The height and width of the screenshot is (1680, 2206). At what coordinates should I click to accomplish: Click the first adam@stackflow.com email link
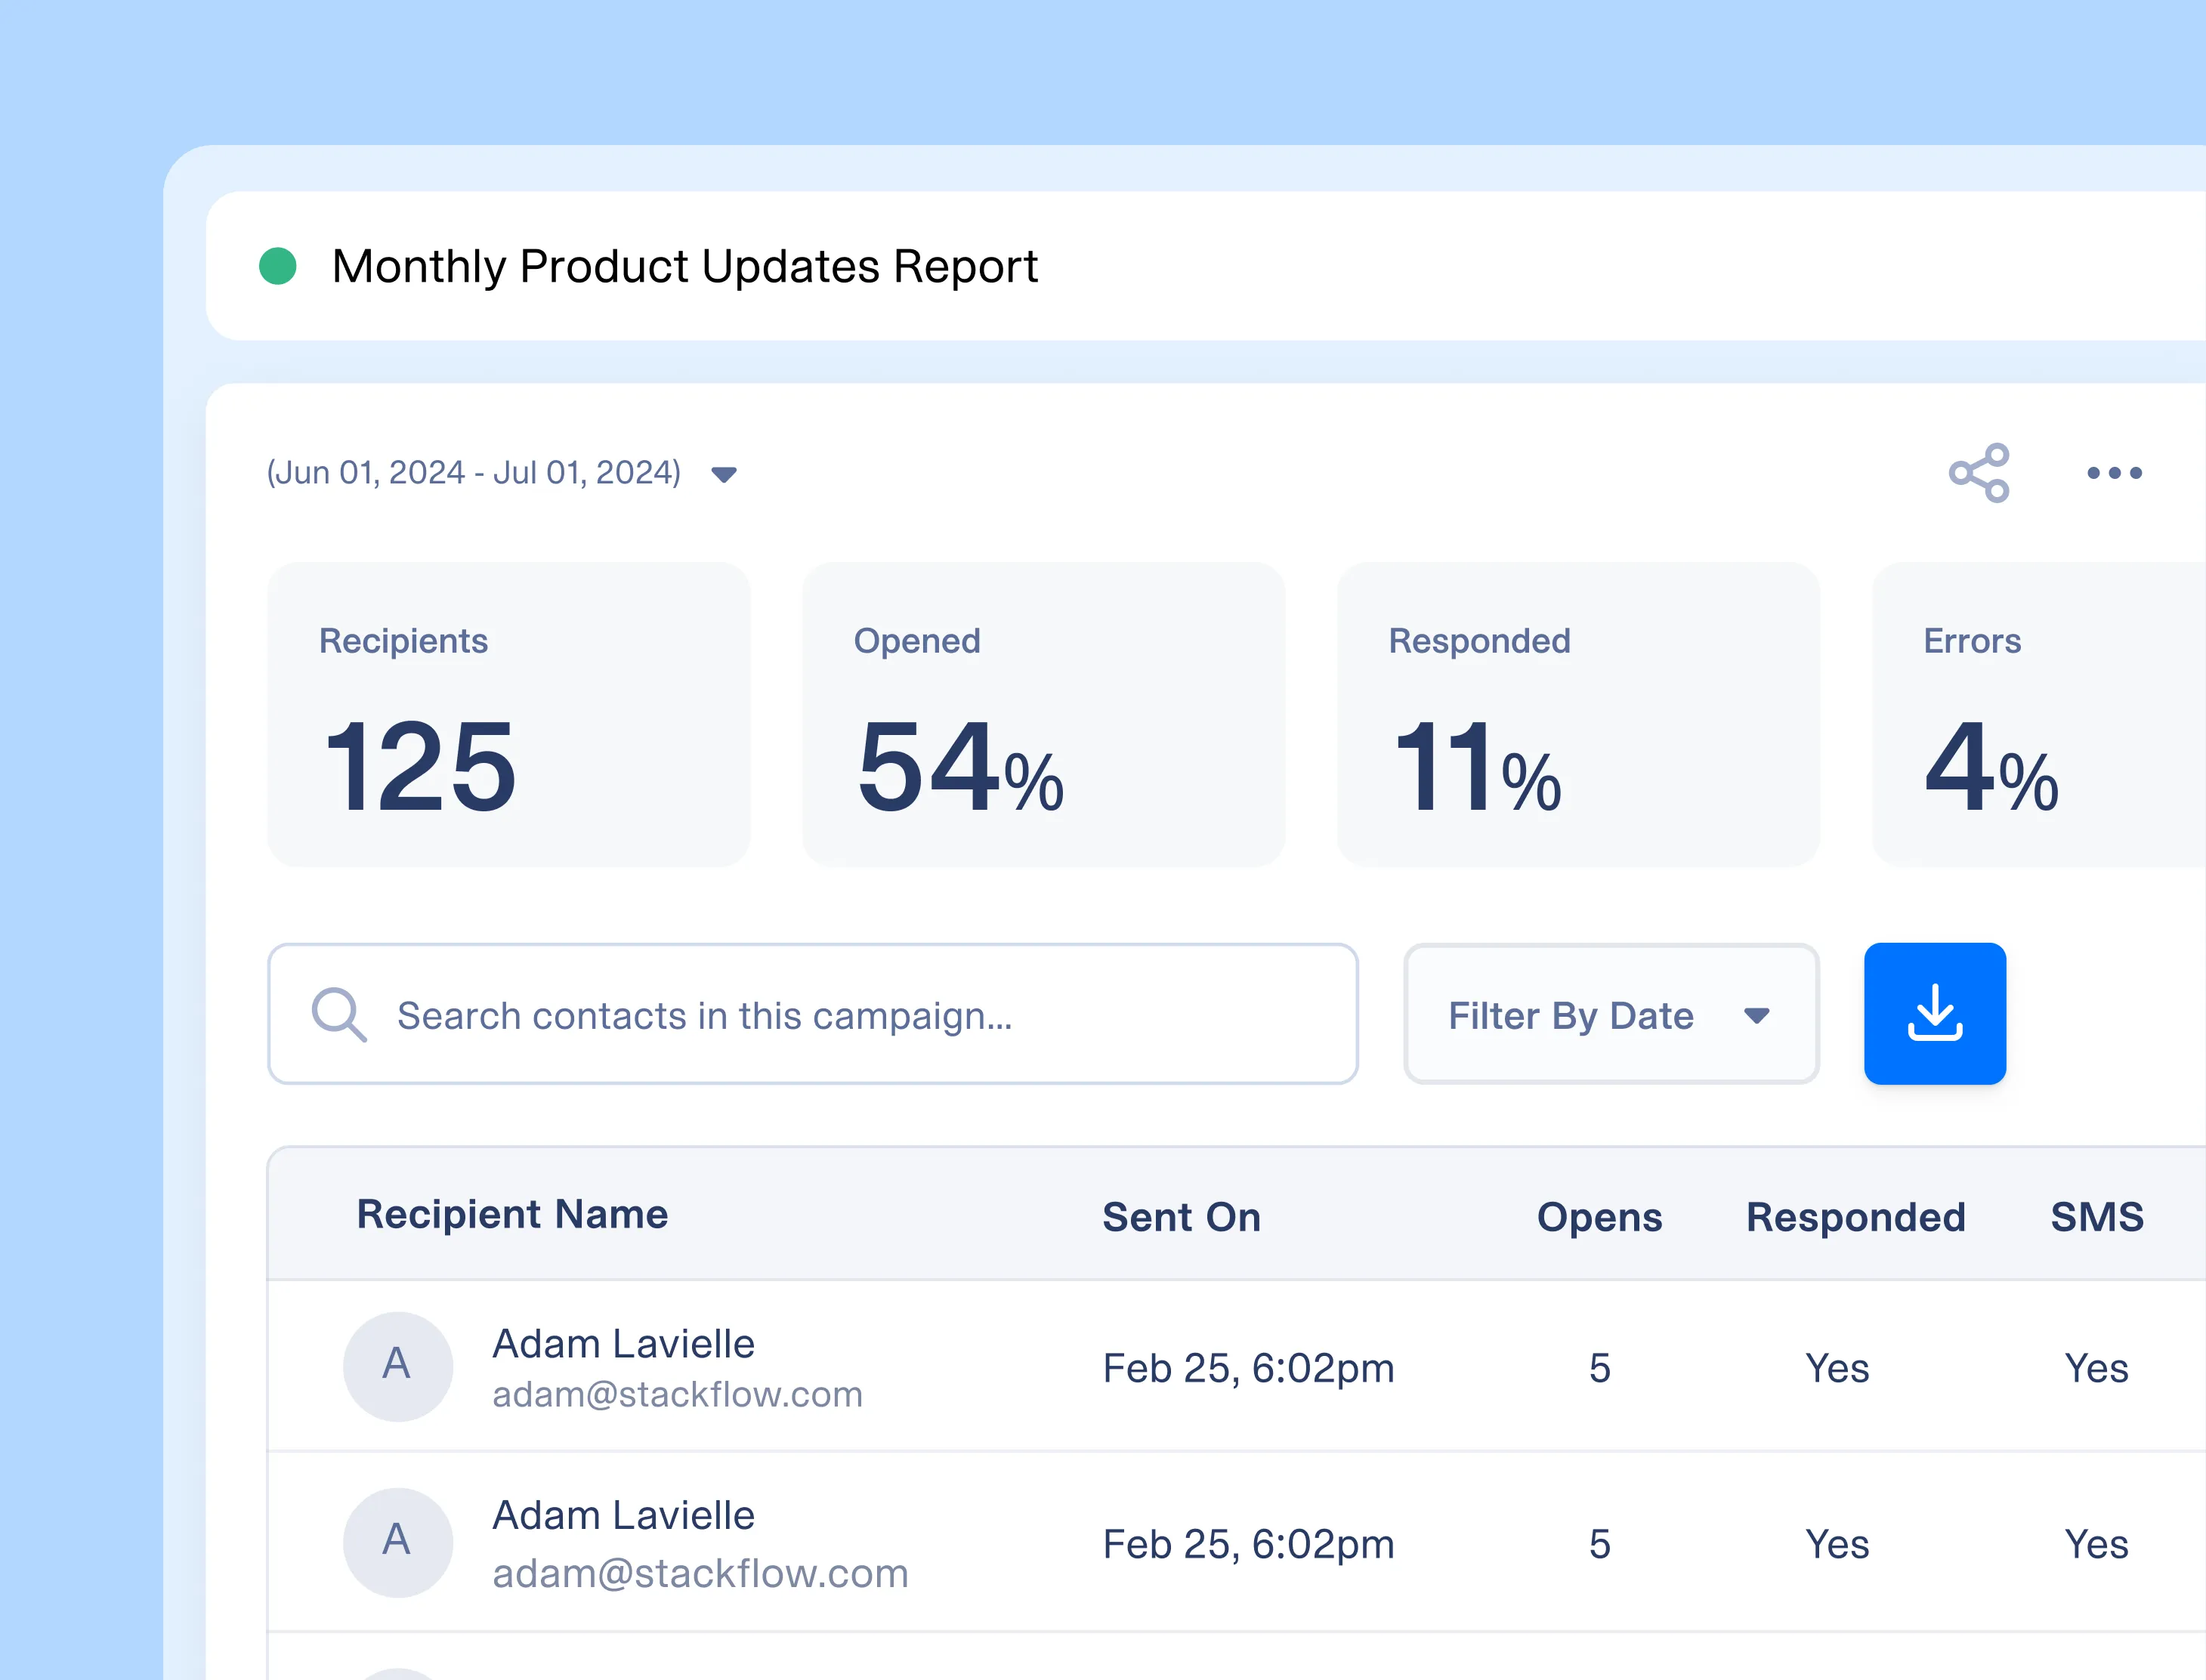[677, 1394]
